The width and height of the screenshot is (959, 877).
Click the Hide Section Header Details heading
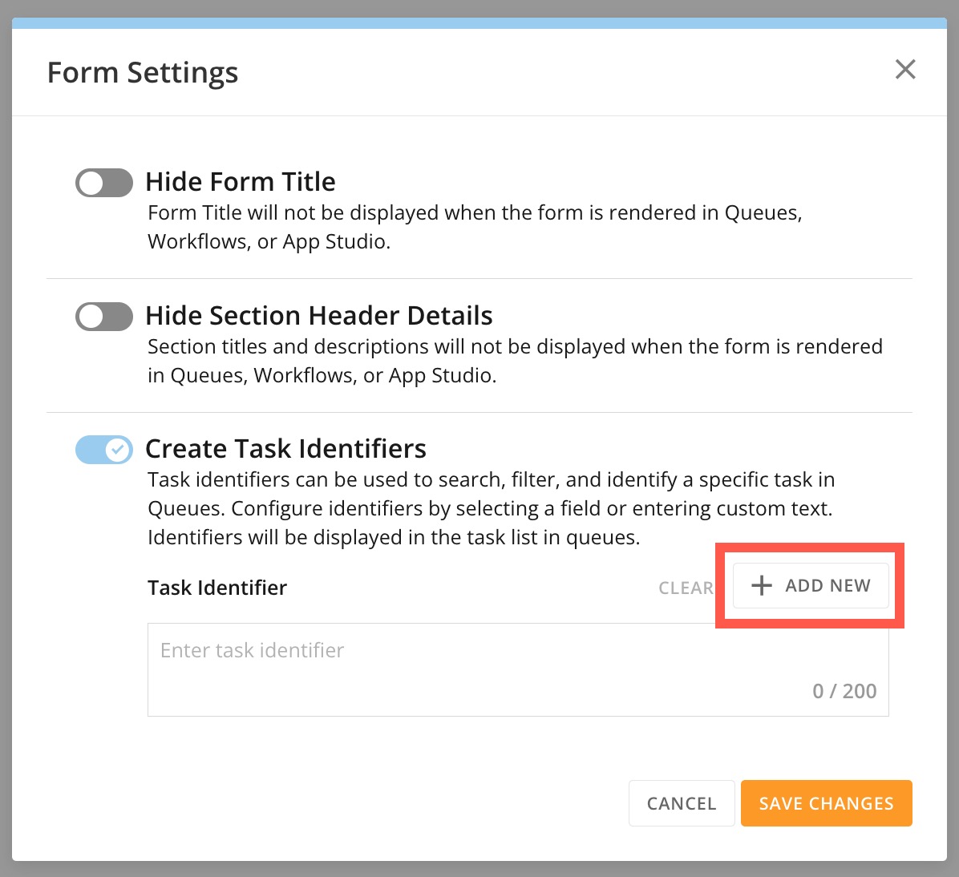coord(318,316)
